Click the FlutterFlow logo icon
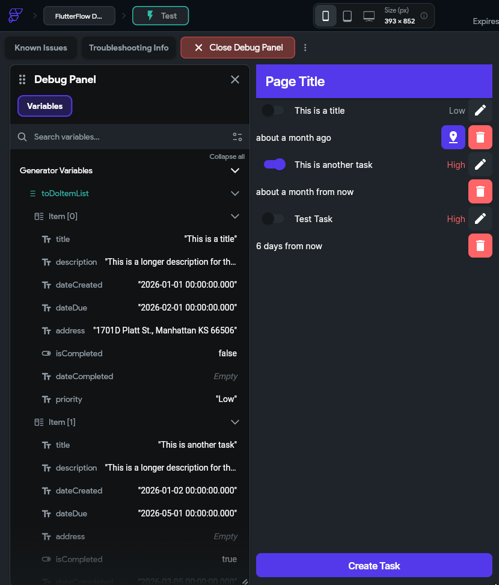Screen dimensions: 499x585 click(x=15, y=16)
